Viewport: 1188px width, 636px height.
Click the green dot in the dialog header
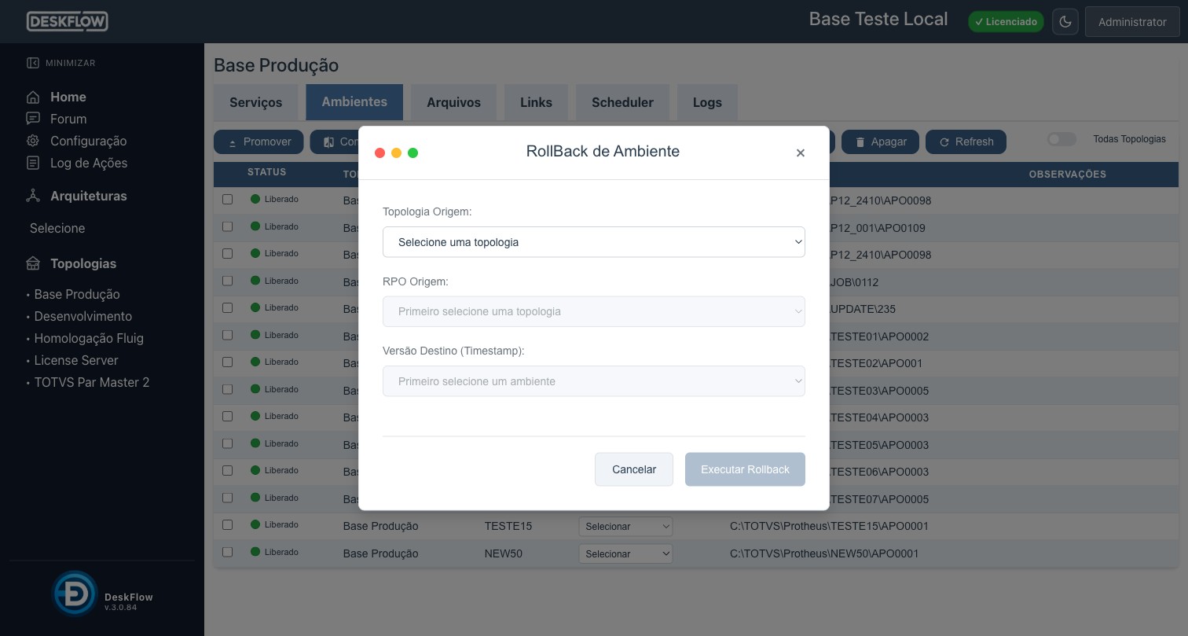pos(412,153)
